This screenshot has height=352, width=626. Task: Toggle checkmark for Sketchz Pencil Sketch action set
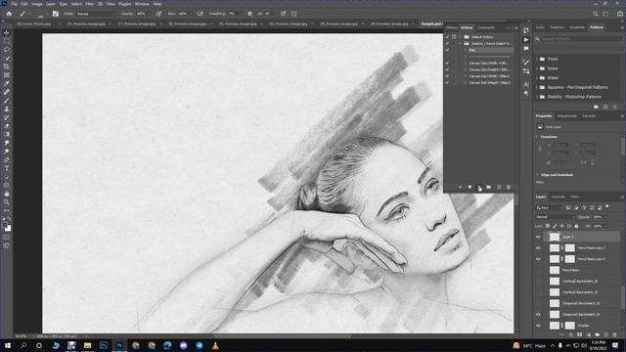pyautogui.click(x=447, y=43)
